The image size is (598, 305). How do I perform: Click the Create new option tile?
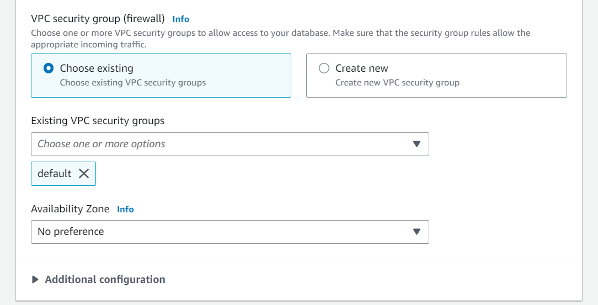point(436,76)
